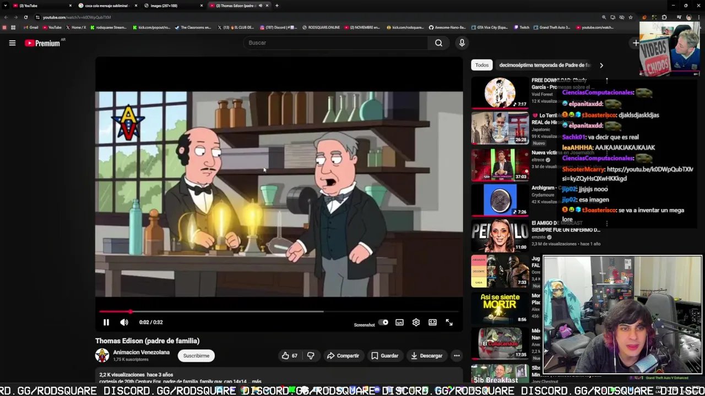705x396 pixels.
Task: Open the Gmail bookmark
Action: [31, 28]
